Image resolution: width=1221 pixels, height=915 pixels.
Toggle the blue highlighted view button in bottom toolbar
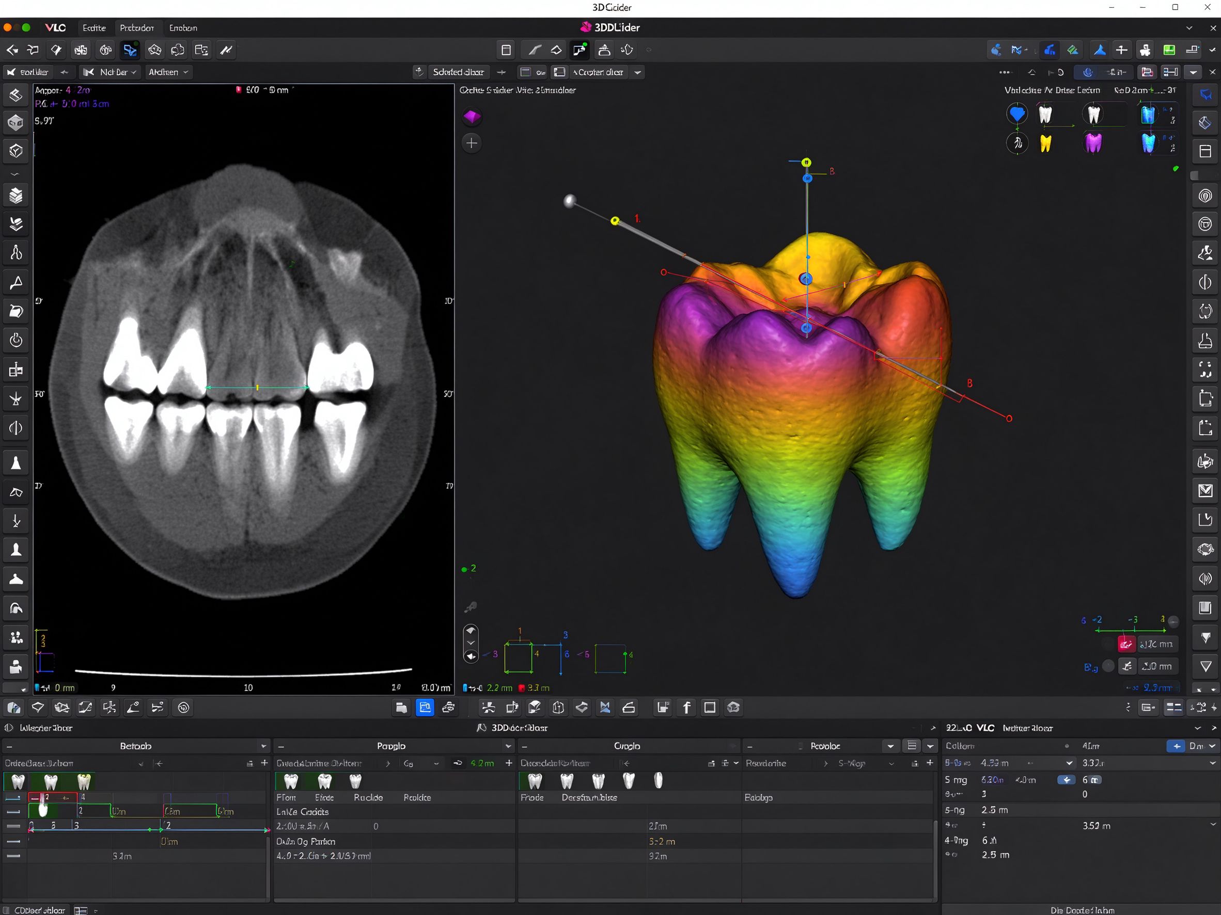pos(425,708)
